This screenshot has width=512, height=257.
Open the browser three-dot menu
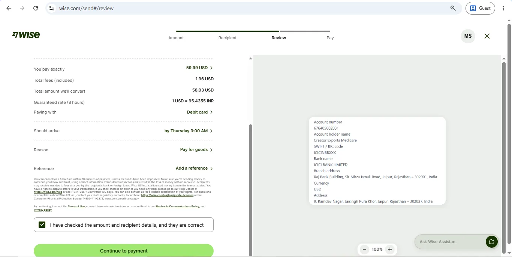(x=503, y=8)
